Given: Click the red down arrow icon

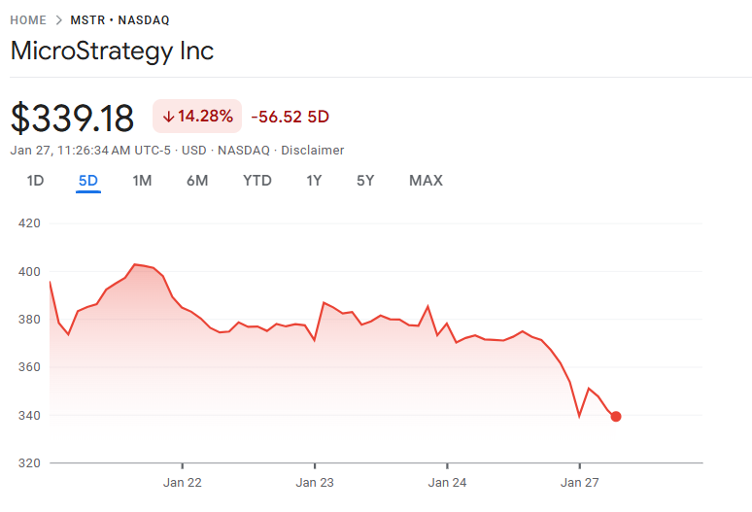Looking at the screenshot, I should (167, 117).
